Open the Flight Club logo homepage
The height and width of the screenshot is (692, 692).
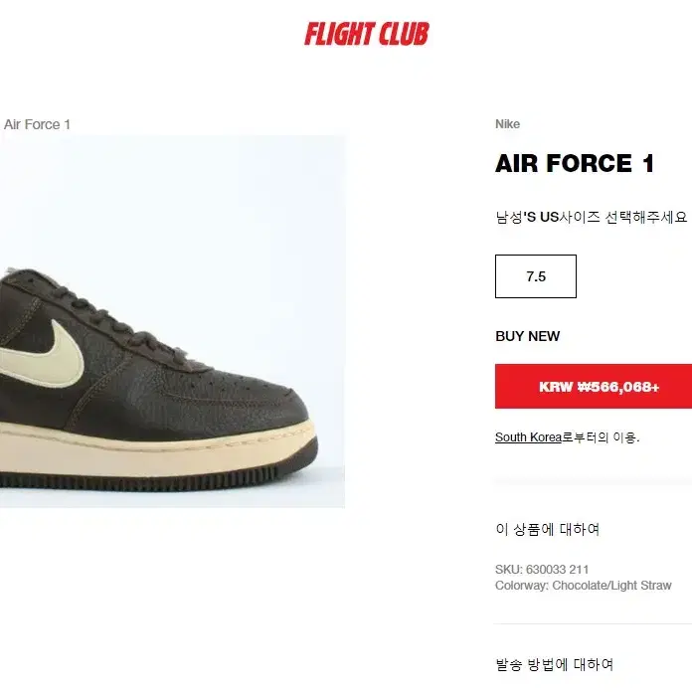tap(366, 34)
